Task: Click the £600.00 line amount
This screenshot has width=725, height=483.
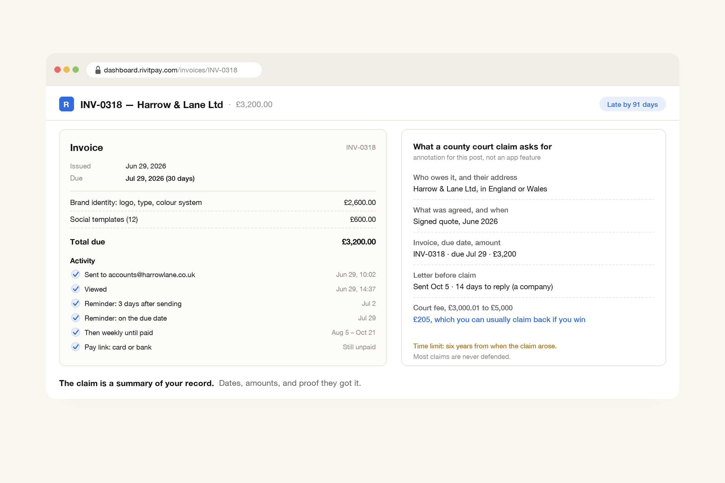Action: [363, 219]
